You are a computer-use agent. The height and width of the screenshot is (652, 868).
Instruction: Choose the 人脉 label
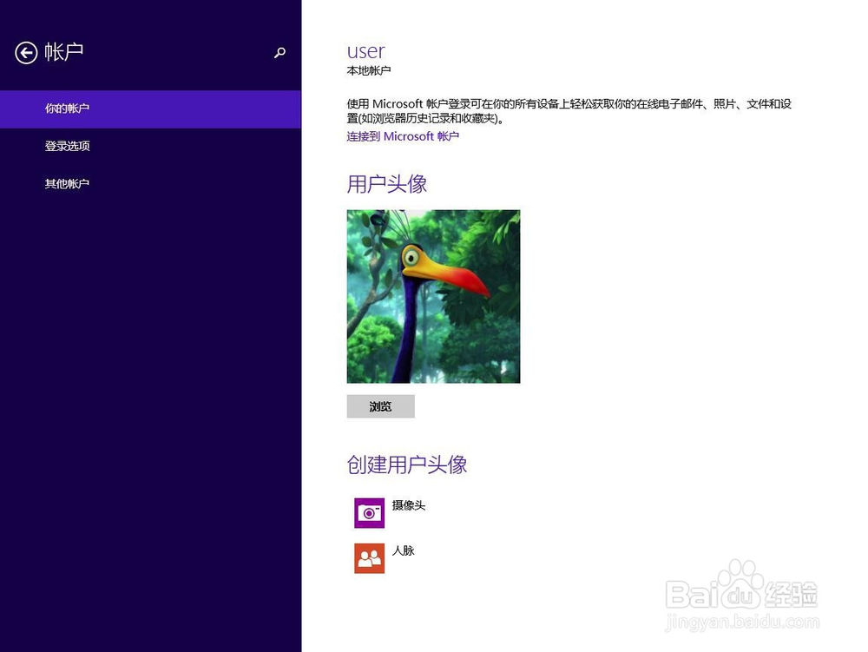click(x=403, y=550)
